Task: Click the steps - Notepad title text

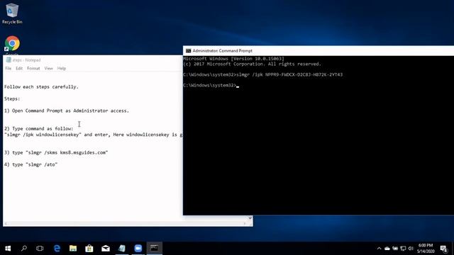Action: point(26,59)
